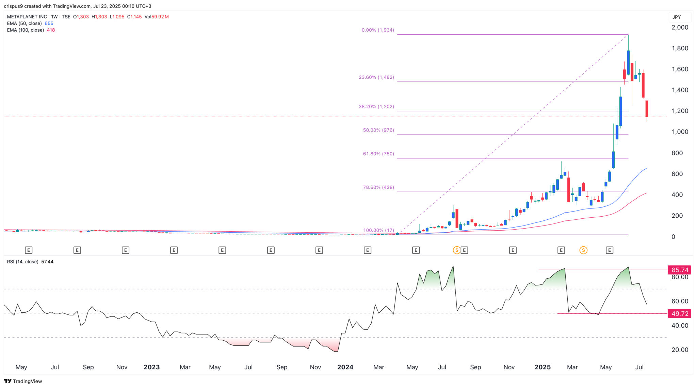697x388 pixels.
Task: Select the 61.80% (750) Fibonacci level label
Action: pyautogui.click(x=378, y=154)
